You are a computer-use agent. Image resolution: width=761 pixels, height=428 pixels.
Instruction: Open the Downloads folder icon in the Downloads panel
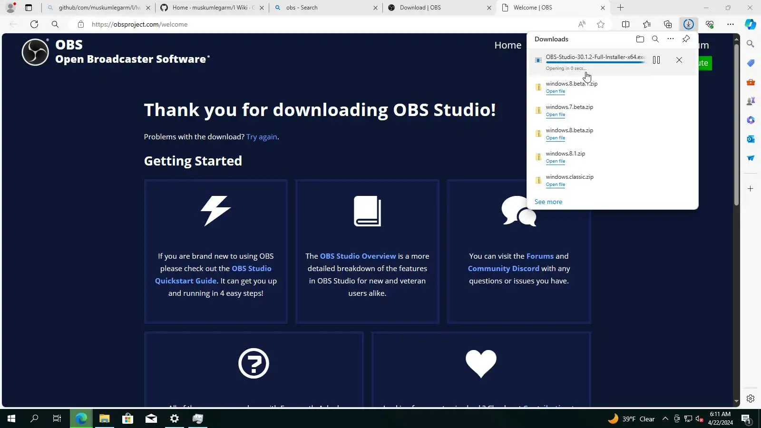pyautogui.click(x=640, y=39)
